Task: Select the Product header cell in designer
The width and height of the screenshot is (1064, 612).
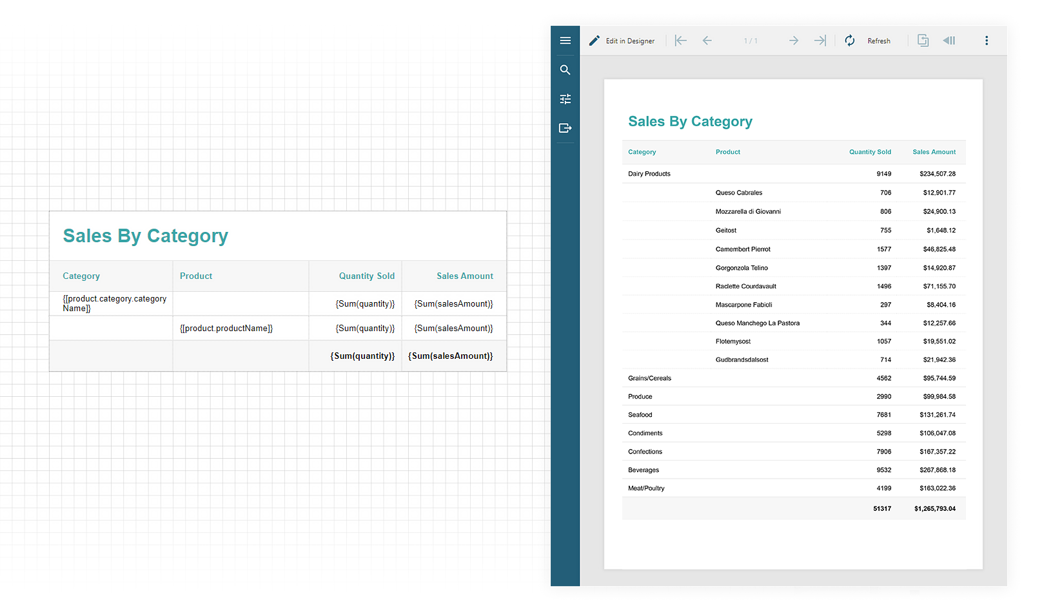Action: coord(241,276)
